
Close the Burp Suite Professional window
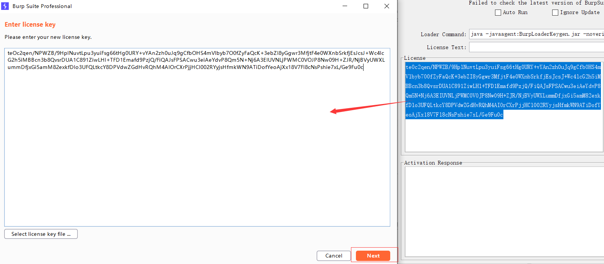387,6
